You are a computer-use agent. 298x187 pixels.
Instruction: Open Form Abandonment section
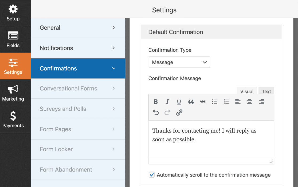pyautogui.click(x=78, y=170)
